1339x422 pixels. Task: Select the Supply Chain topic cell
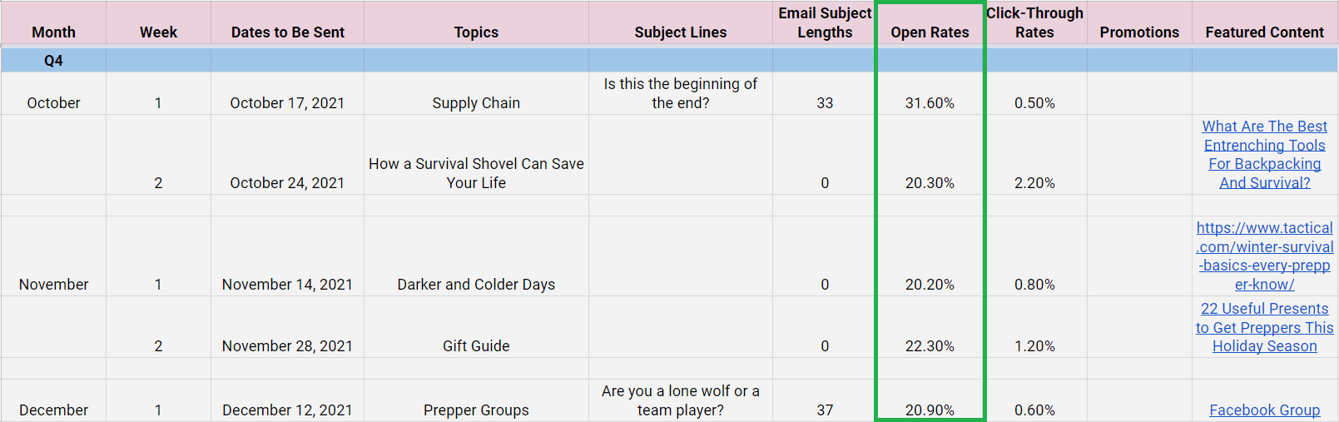476,93
